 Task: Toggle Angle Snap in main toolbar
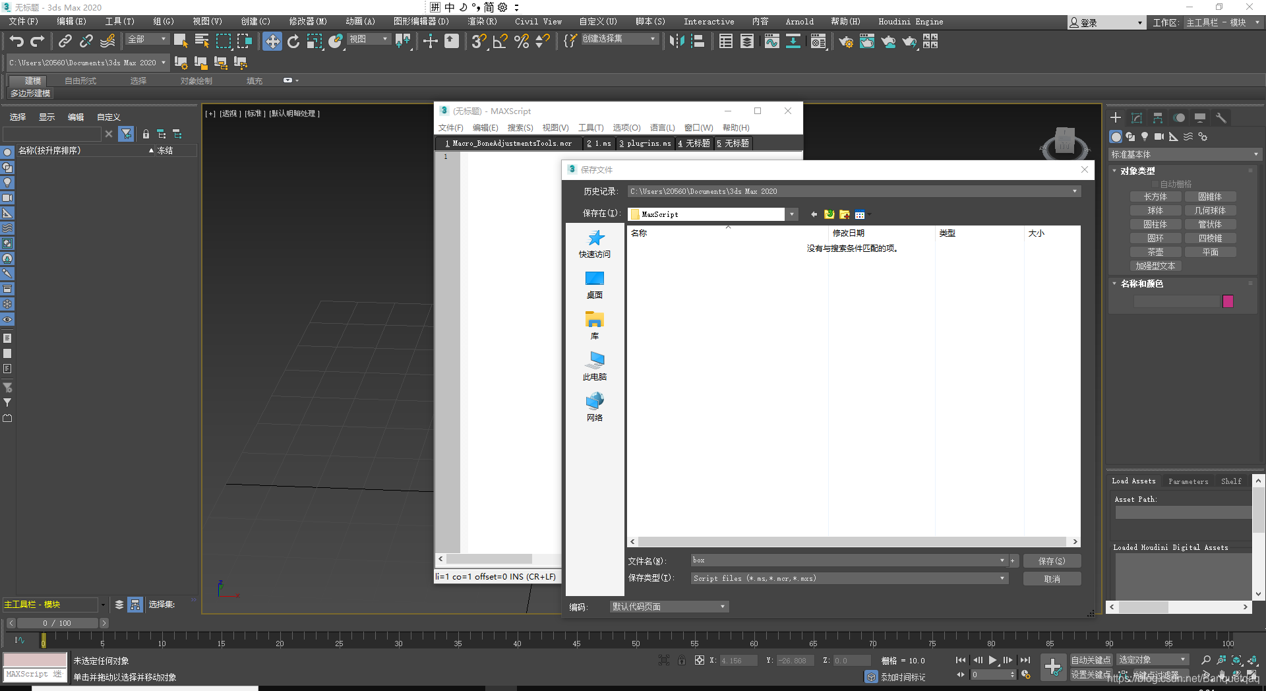point(500,42)
